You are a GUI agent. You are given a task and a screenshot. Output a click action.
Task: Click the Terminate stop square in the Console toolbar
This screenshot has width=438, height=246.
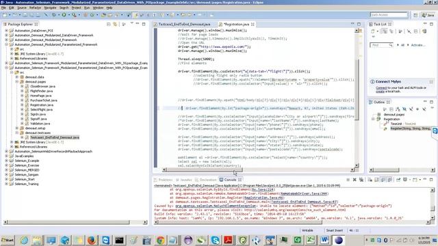348,180
